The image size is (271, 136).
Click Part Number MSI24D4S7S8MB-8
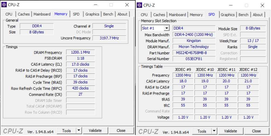(194, 53)
